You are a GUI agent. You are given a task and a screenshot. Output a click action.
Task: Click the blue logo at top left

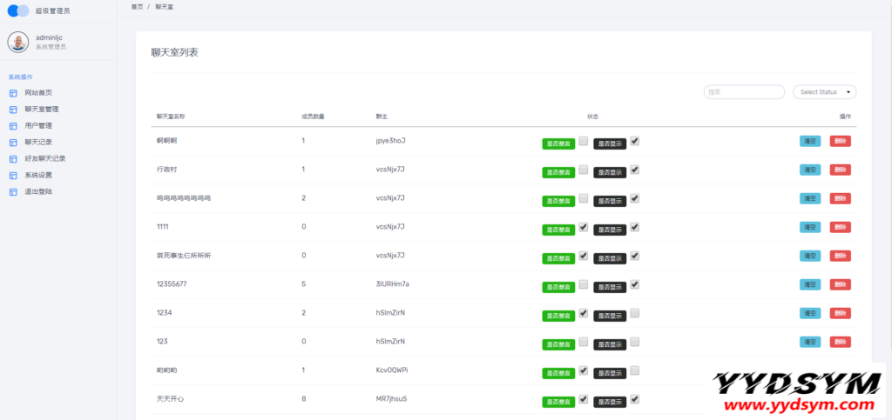click(18, 11)
